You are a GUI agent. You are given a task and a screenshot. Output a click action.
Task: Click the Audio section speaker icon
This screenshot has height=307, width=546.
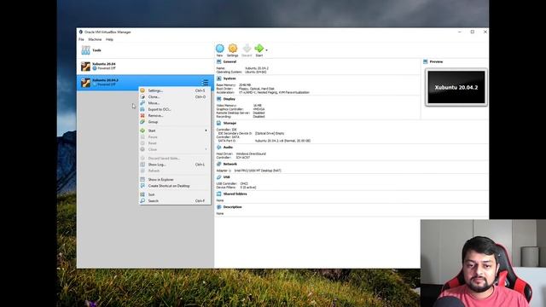219,148
